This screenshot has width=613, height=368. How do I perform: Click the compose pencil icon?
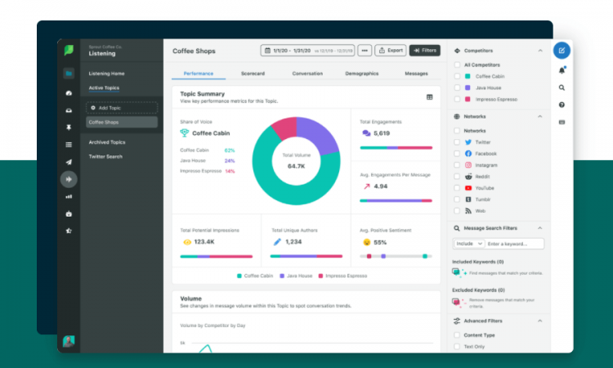(x=562, y=50)
